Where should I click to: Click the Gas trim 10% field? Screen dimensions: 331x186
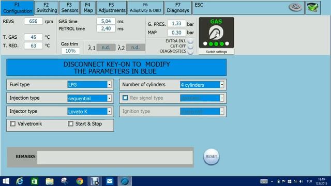click(x=70, y=51)
